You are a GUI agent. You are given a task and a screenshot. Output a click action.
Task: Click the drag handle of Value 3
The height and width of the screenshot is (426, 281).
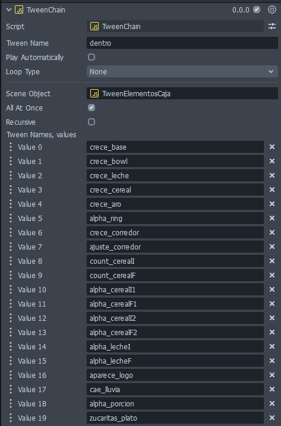(11, 190)
